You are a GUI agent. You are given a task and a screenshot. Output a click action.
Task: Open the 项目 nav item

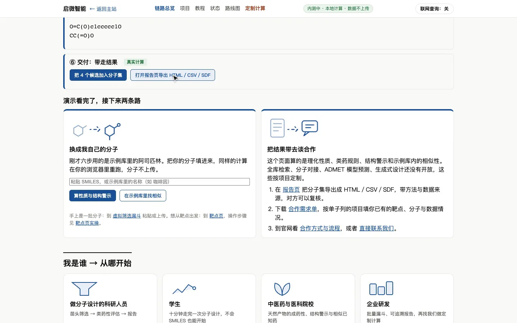185,8
